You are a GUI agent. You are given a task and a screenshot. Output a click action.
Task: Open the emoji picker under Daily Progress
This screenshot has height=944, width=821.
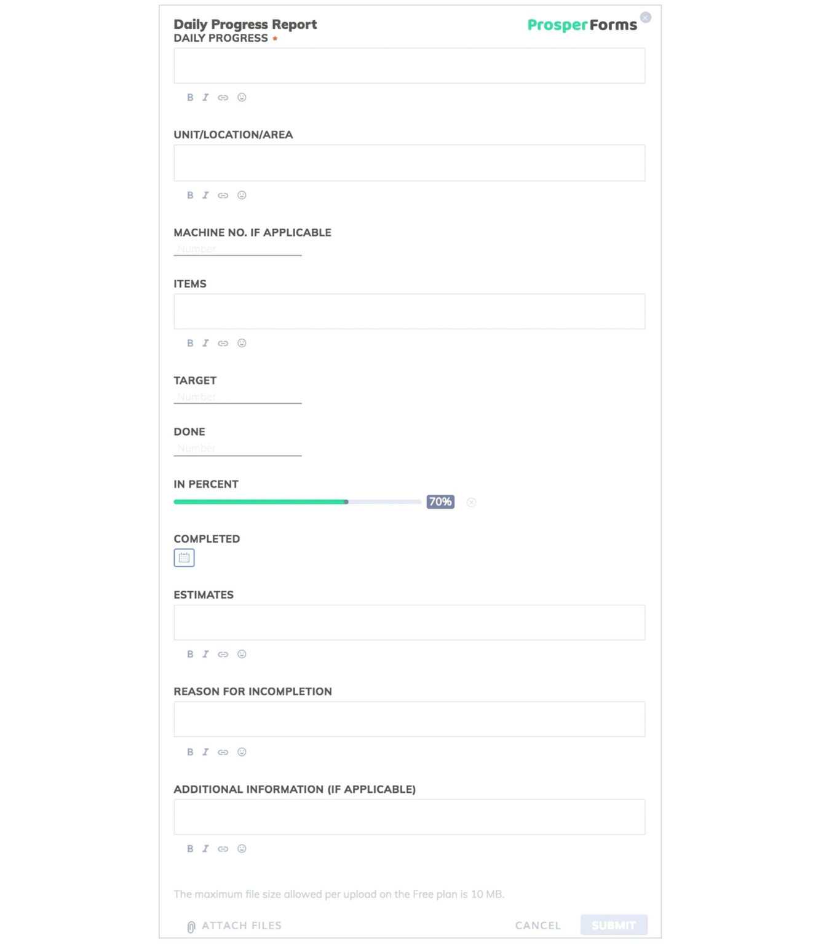tap(242, 98)
